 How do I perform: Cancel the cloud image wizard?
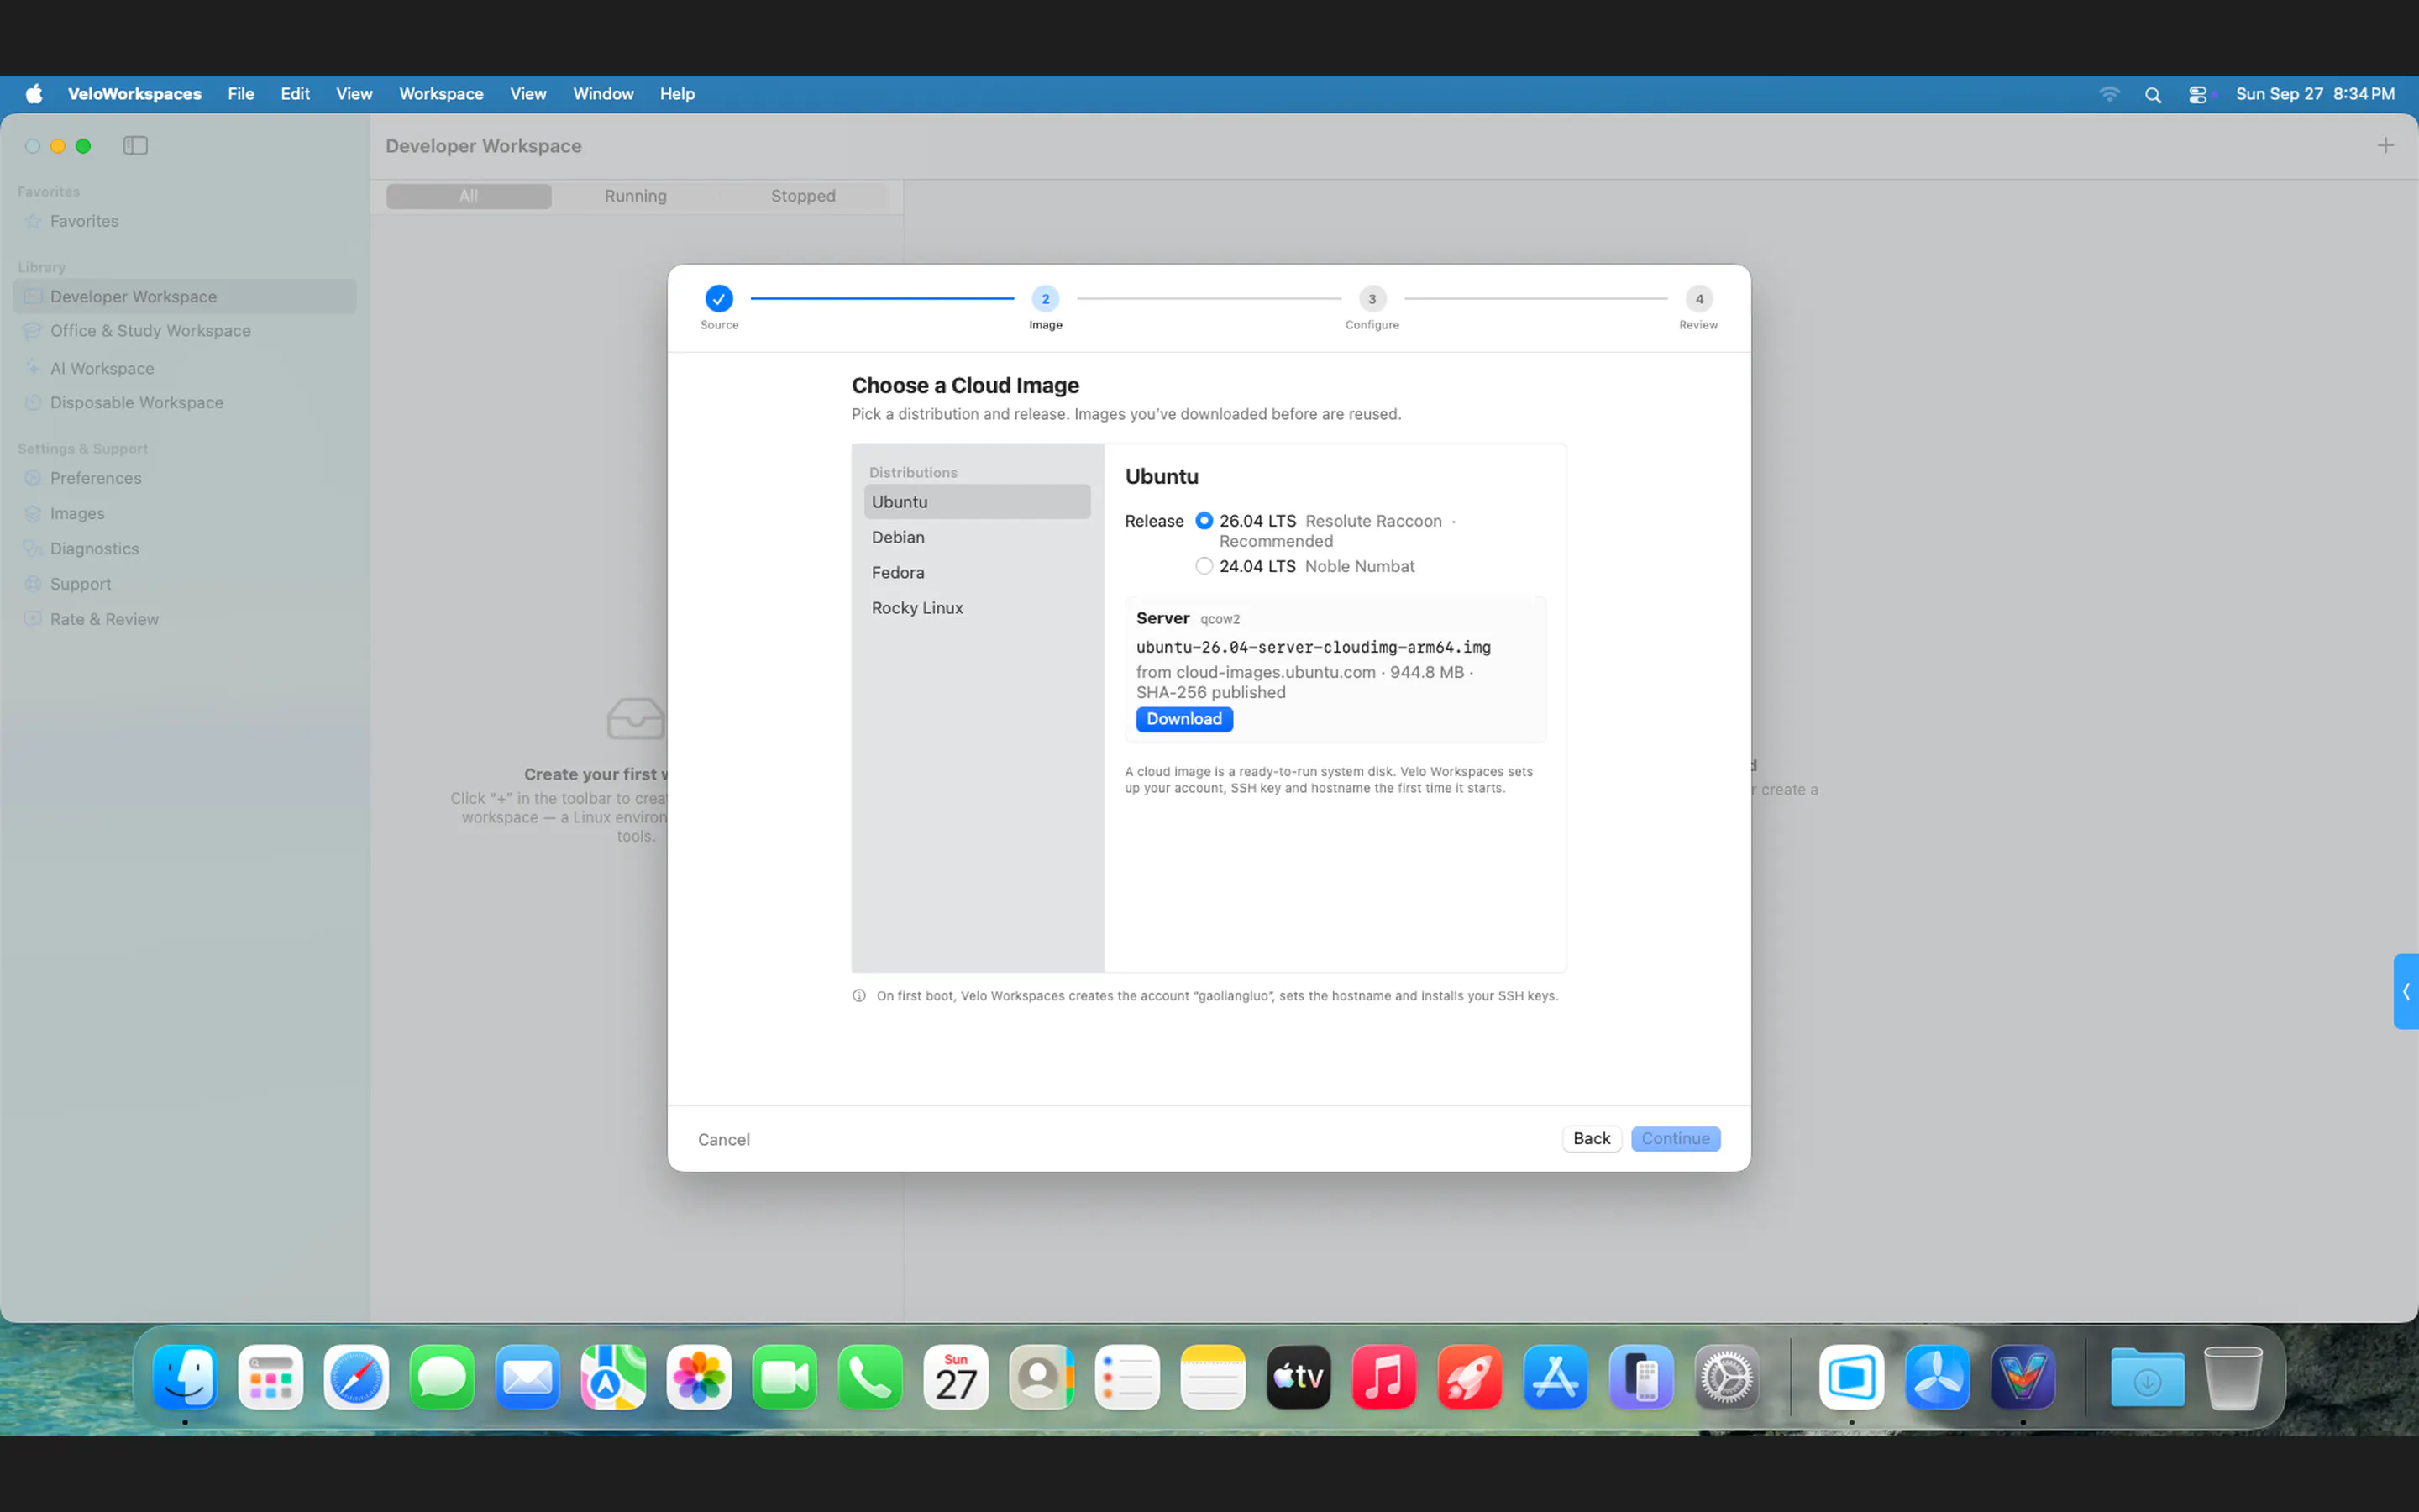(x=724, y=1139)
